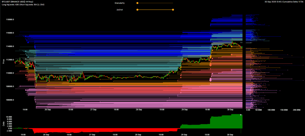Viewport: 305px width, 136px height.
Task: Click the left handle of the Δoi/vol slider
Action: pyautogui.click(x=137, y=10)
